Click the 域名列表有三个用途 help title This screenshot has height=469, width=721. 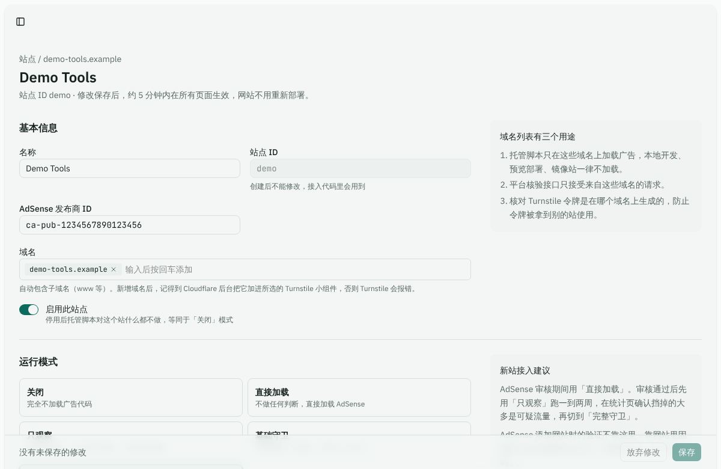538,136
